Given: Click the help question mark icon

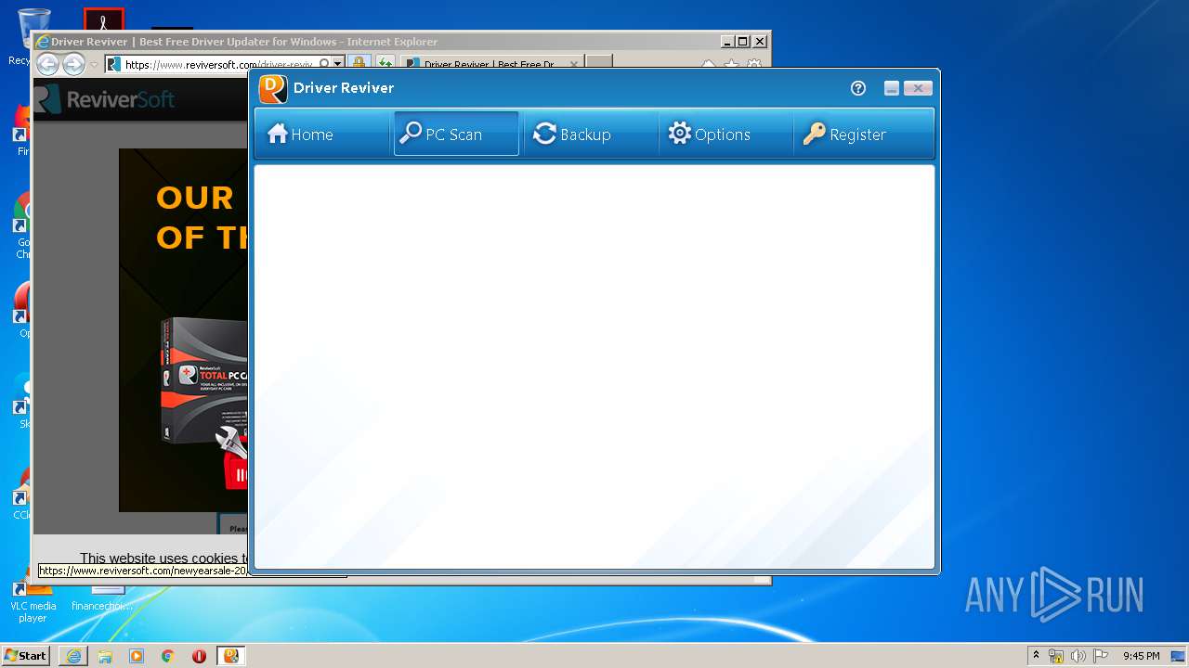Looking at the screenshot, I should point(858,88).
